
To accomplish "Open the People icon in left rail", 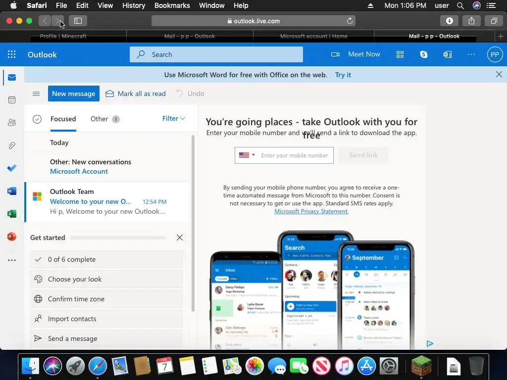I will [12, 123].
